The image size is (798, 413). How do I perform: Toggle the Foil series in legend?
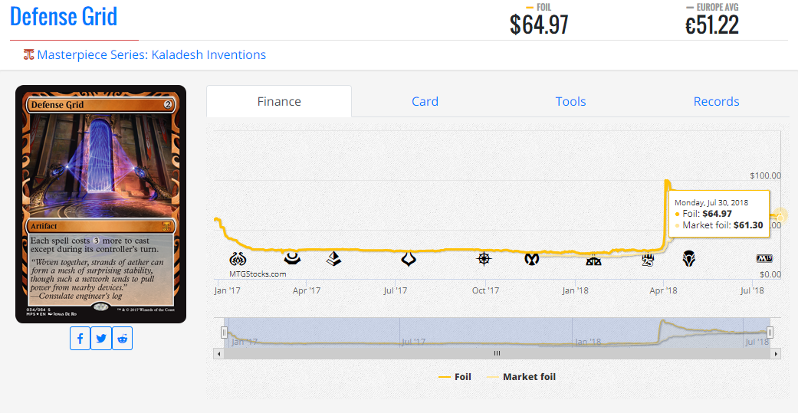tap(455, 377)
